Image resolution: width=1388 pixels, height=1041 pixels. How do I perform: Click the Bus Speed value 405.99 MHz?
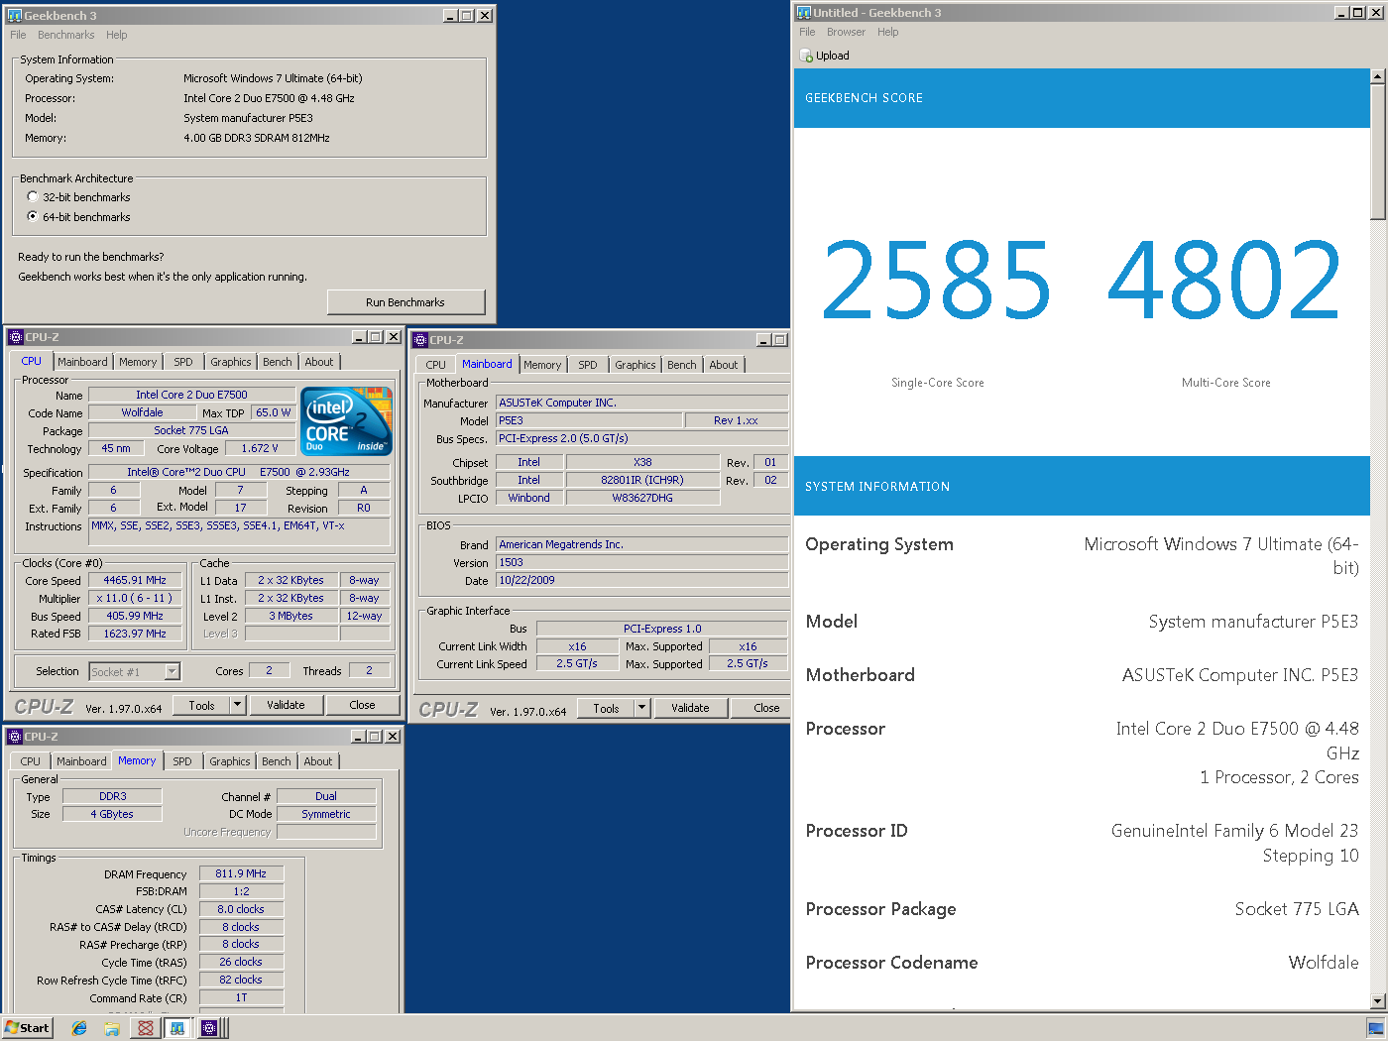[136, 617]
